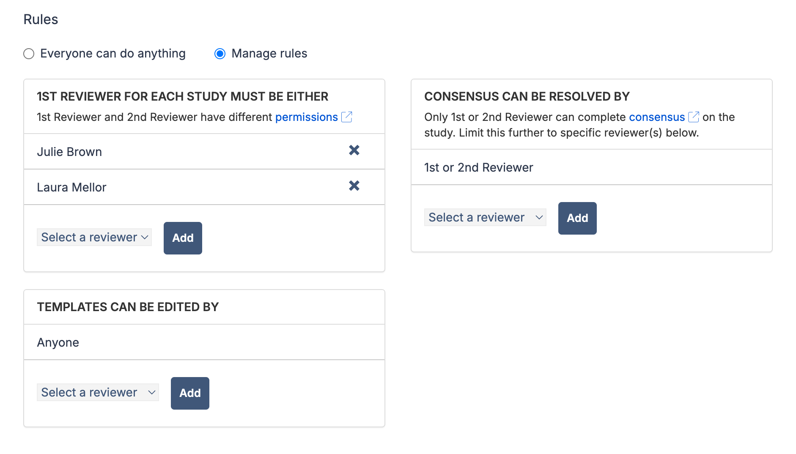The image size is (796, 454).
Task: Choose the Manage rules radio button
Action: 220,54
